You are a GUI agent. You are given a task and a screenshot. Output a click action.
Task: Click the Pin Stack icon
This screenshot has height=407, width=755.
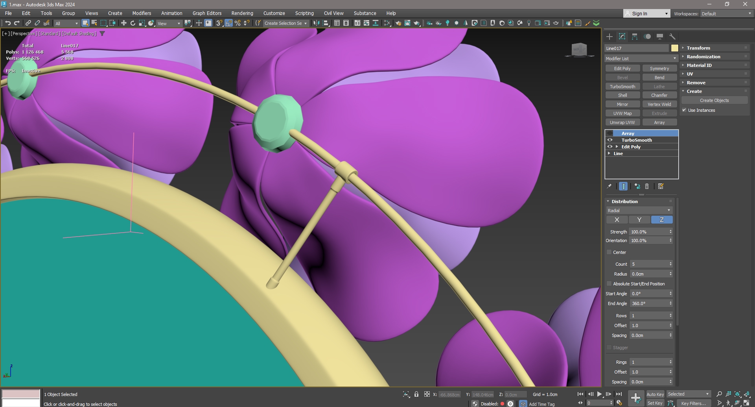(x=610, y=187)
